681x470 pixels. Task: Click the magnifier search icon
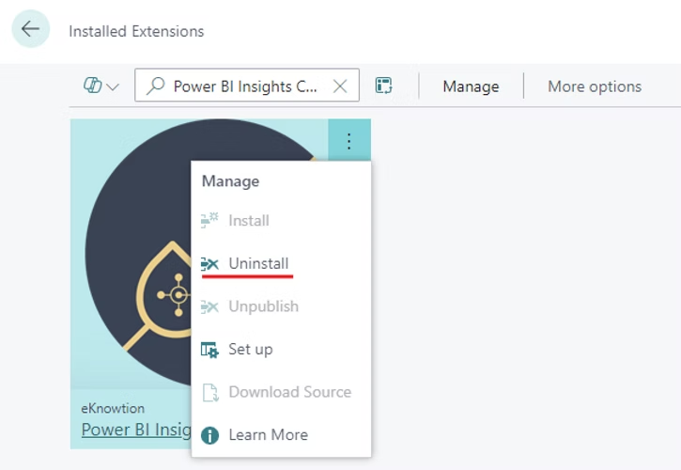[155, 86]
